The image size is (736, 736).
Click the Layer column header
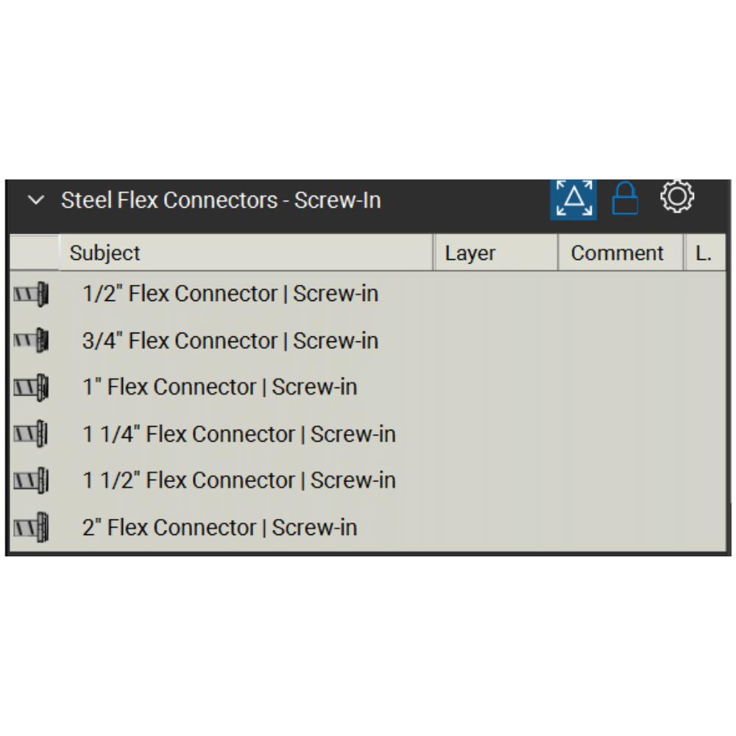click(470, 253)
